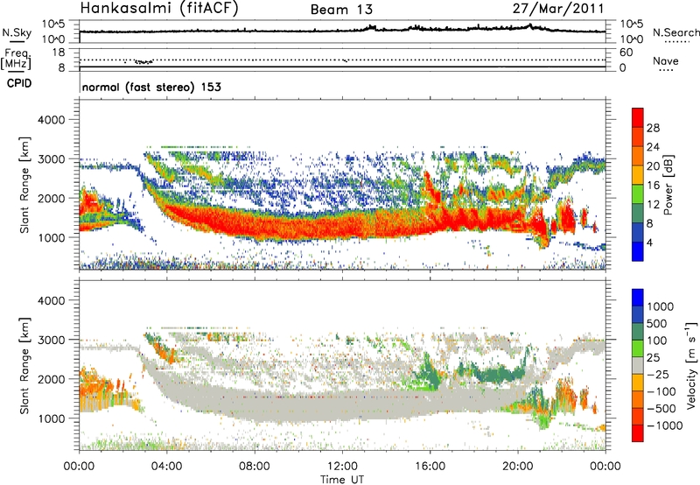This screenshot has height=485, width=700.
Task: Click the 4000 tick of the power panel
Action: tap(52, 120)
